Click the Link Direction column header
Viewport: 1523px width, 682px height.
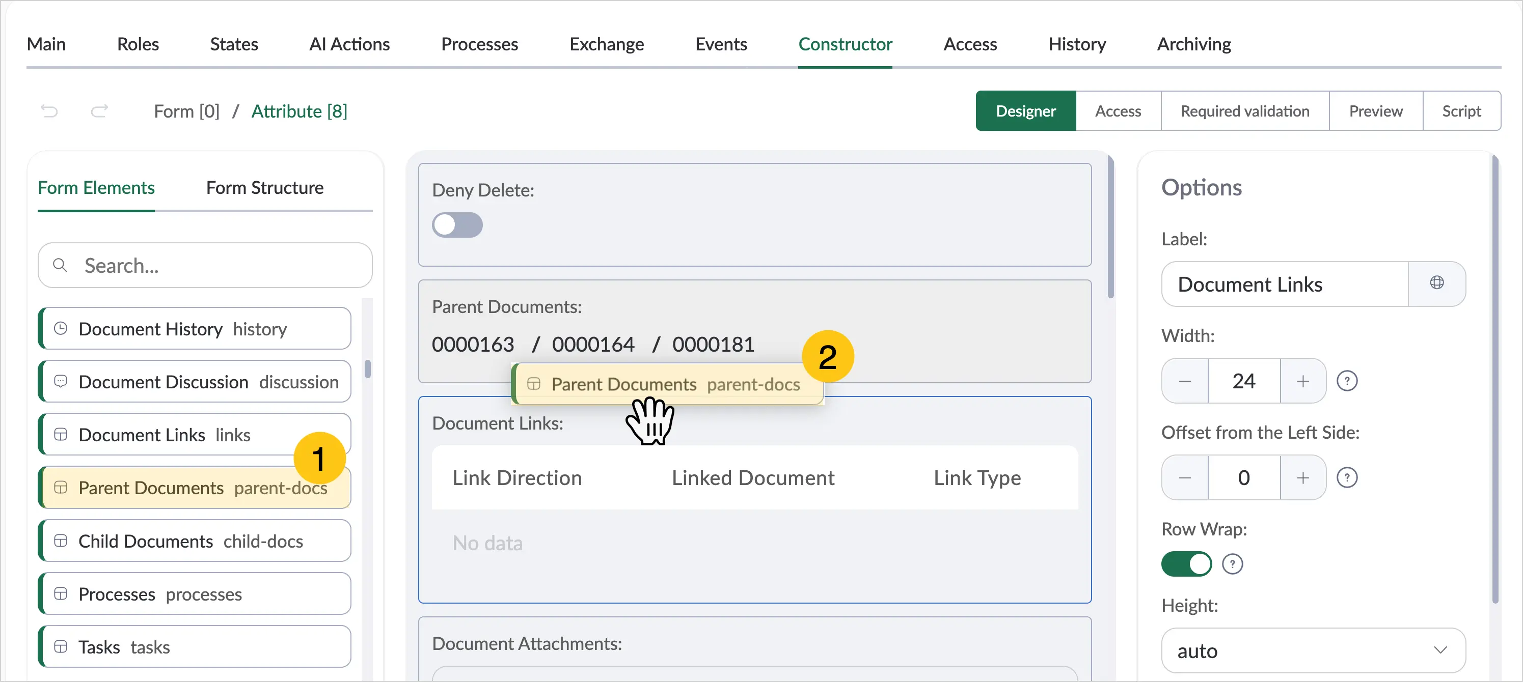click(518, 477)
